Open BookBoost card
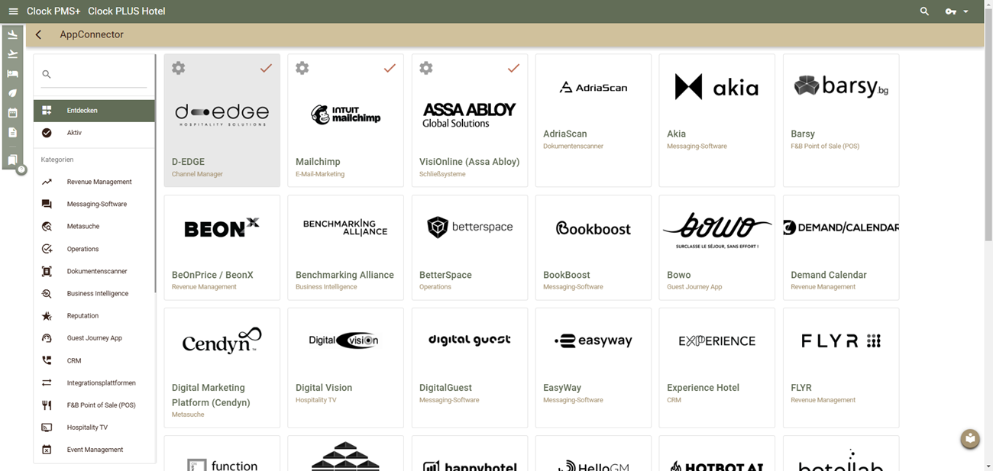This screenshot has width=993, height=471. [594, 247]
